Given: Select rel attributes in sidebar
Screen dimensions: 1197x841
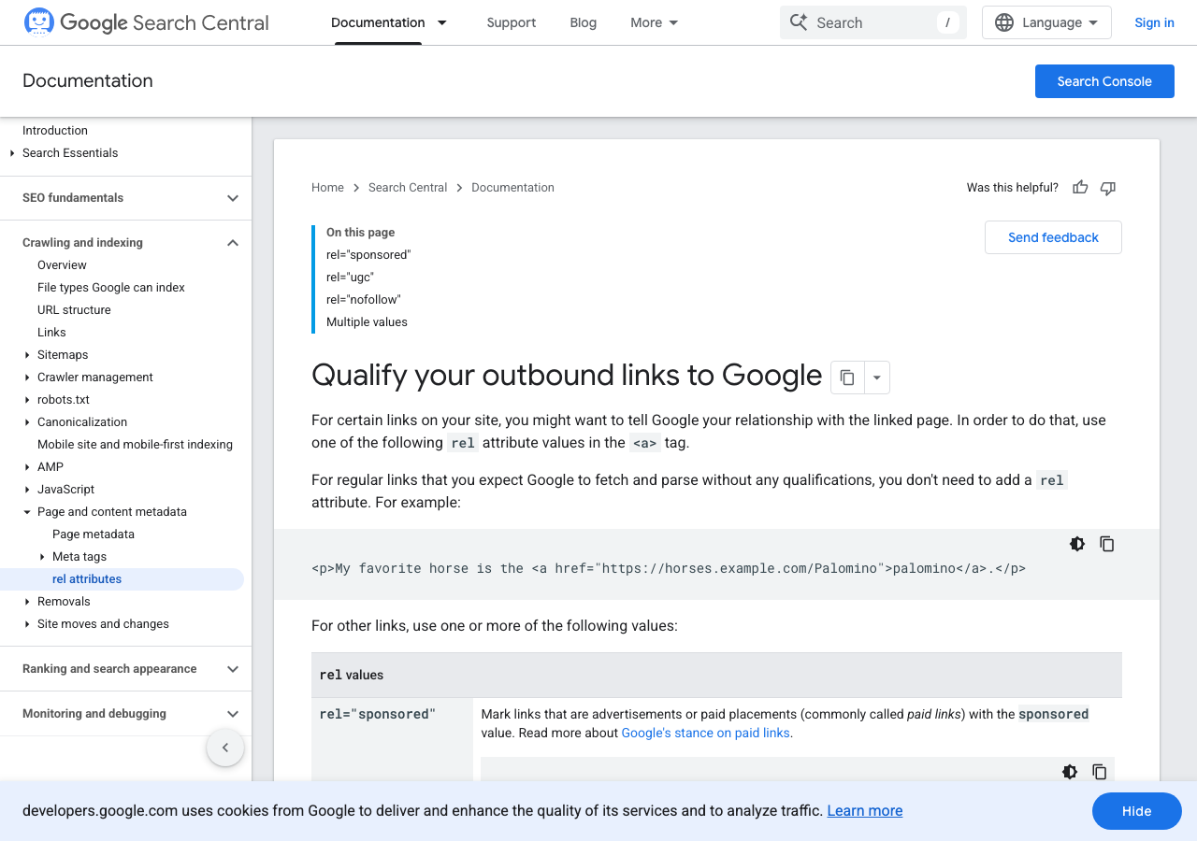Looking at the screenshot, I should [122, 579].
